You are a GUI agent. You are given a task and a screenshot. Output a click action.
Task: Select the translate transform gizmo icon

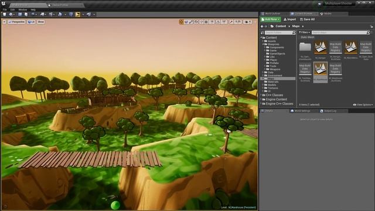(181, 22)
